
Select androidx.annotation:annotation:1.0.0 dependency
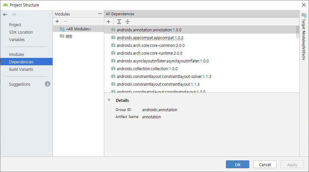pos(200,30)
